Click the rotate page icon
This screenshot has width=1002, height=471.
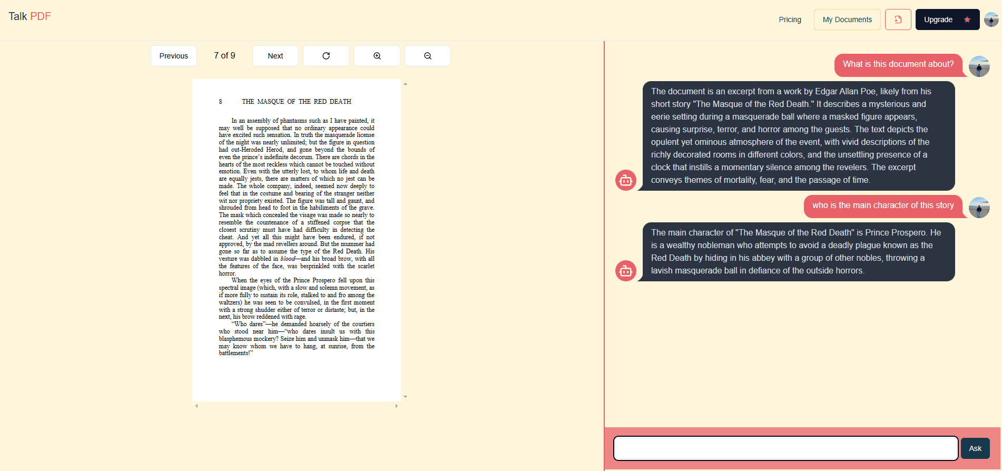pos(326,56)
